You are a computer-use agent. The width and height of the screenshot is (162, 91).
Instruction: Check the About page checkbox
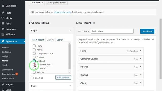(34, 50)
